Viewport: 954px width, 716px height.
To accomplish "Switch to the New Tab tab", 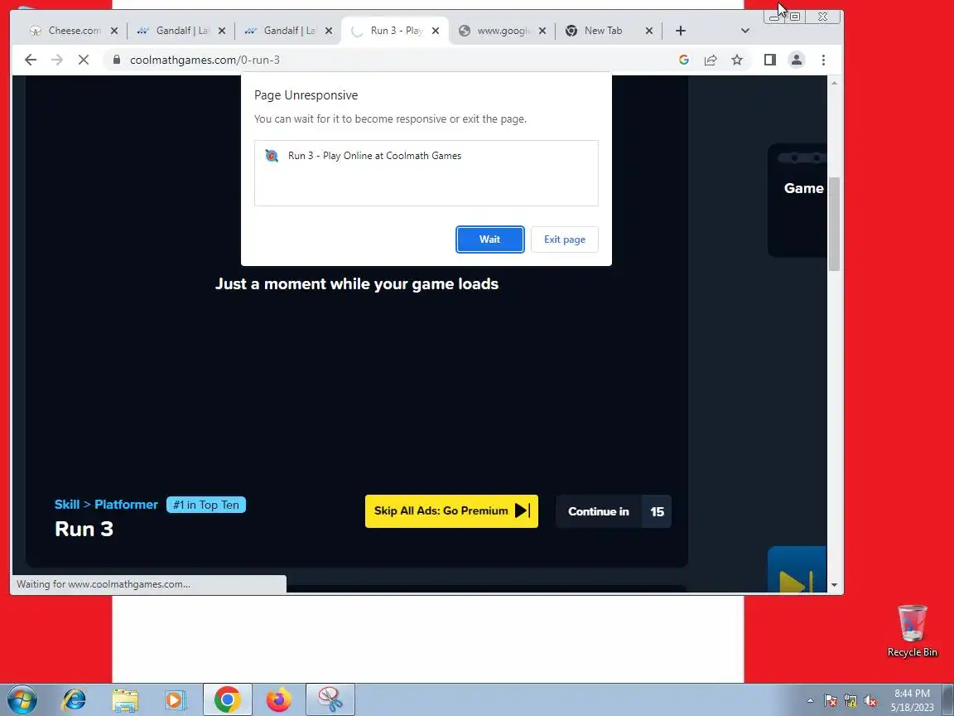I will point(604,31).
